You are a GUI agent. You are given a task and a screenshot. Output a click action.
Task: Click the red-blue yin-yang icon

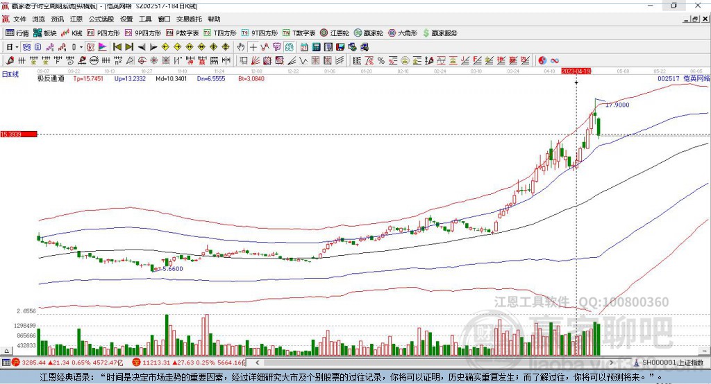pyautogui.click(x=542, y=61)
